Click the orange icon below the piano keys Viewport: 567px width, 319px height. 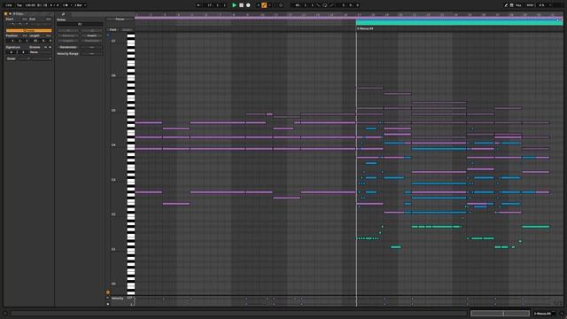tap(108, 292)
